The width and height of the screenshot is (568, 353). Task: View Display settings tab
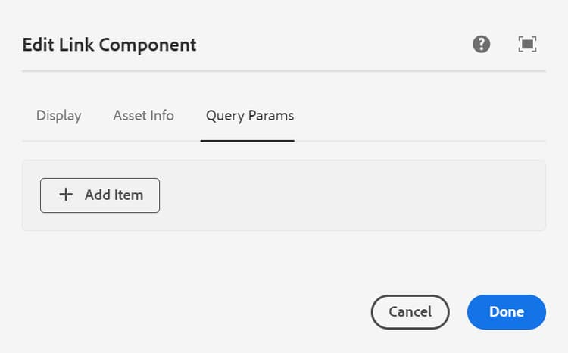click(x=59, y=116)
